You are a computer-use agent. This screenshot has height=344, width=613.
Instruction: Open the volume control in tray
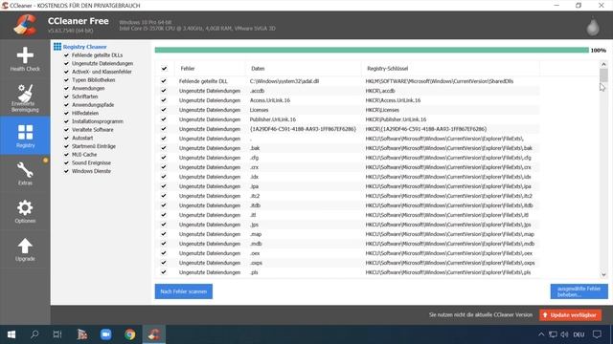[x=564, y=334]
